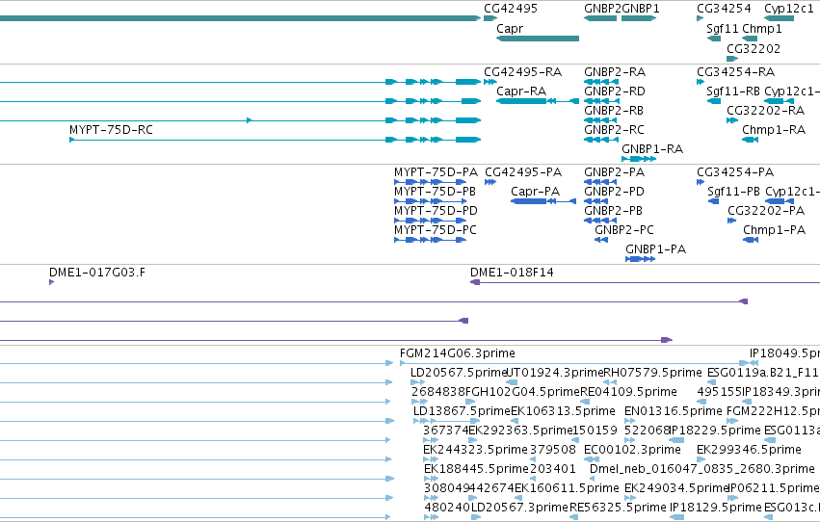Open transcript GNBP2-RB
The width and height of the screenshot is (820, 522).
pyautogui.click(x=614, y=110)
